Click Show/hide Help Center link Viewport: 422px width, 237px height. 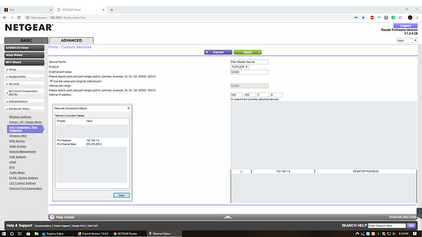402,217
